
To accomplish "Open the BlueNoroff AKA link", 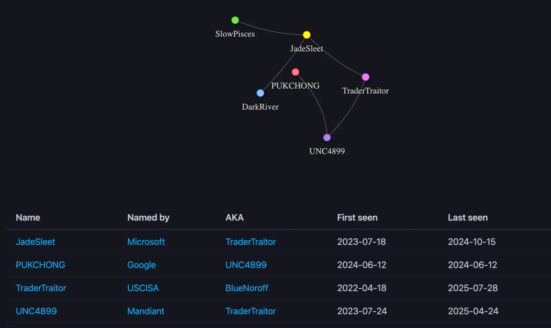I will point(247,288).
